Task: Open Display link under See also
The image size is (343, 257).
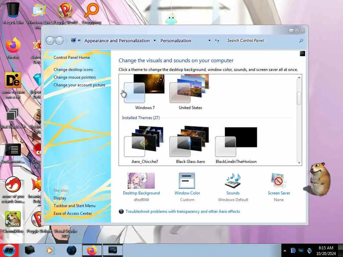Action: coord(60,198)
